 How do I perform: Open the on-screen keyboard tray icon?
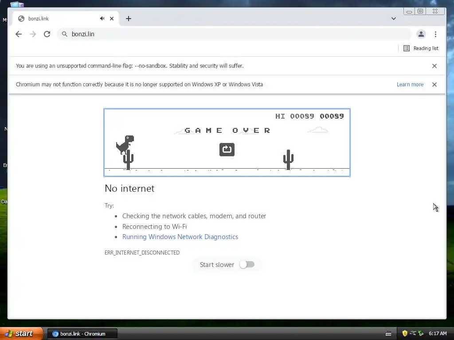(x=388, y=334)
